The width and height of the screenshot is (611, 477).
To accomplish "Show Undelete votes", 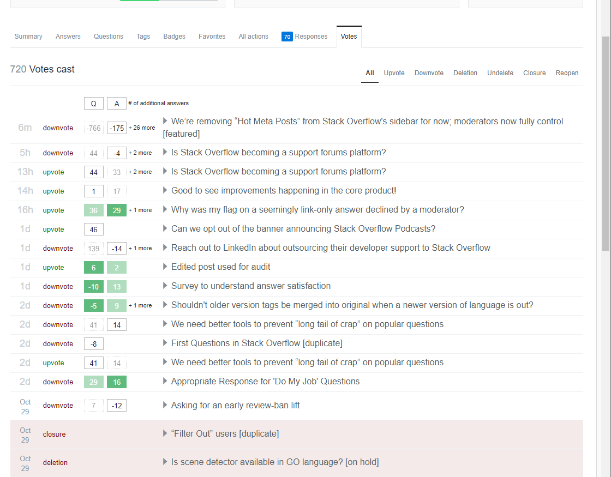I will (500, 73).
